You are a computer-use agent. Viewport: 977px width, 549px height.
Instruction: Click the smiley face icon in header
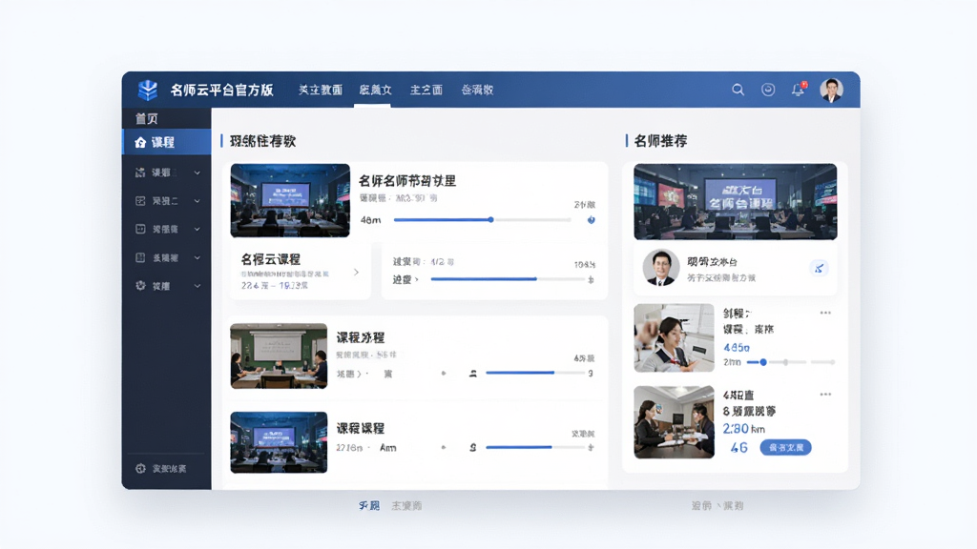[768, 90]
